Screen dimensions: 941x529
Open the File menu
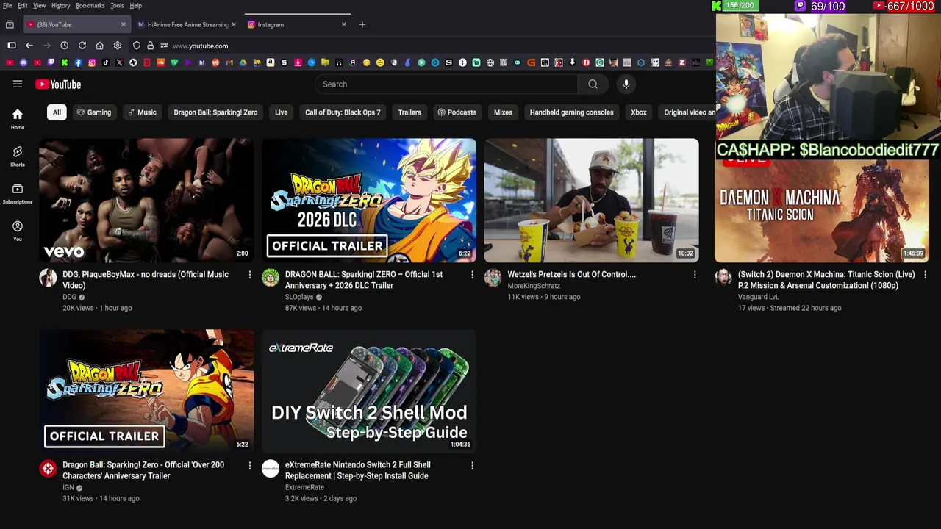[7, 5]
